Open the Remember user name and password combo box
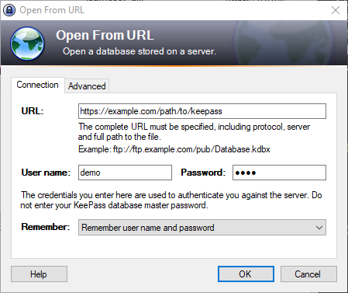Viewport: 348px width, 293px height. pos(202,228)
